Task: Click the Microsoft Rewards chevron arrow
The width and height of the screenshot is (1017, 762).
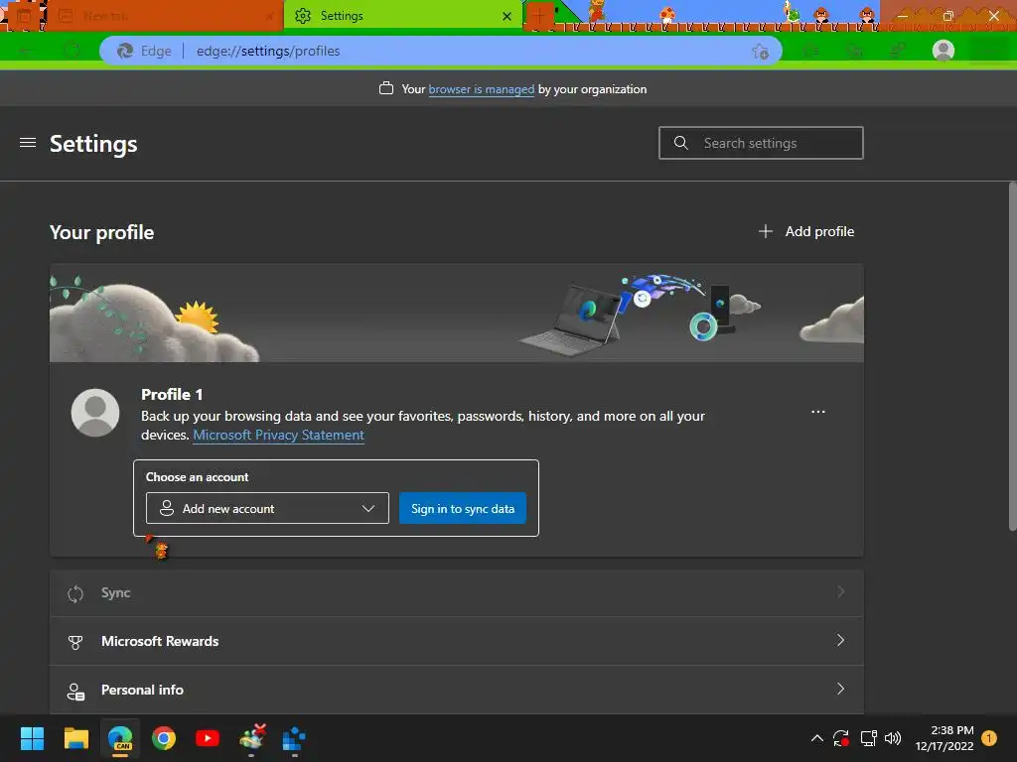Action: (840, 640)
